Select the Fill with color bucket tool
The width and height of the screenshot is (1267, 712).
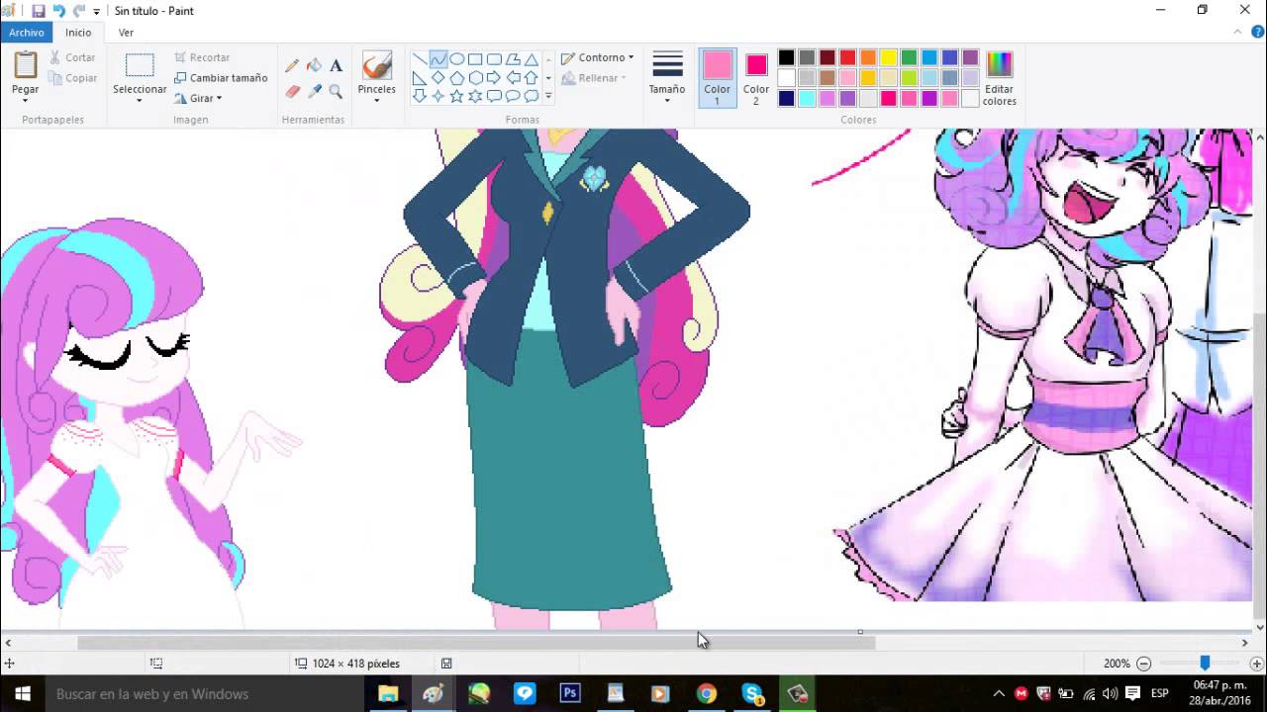click(314, 65)
